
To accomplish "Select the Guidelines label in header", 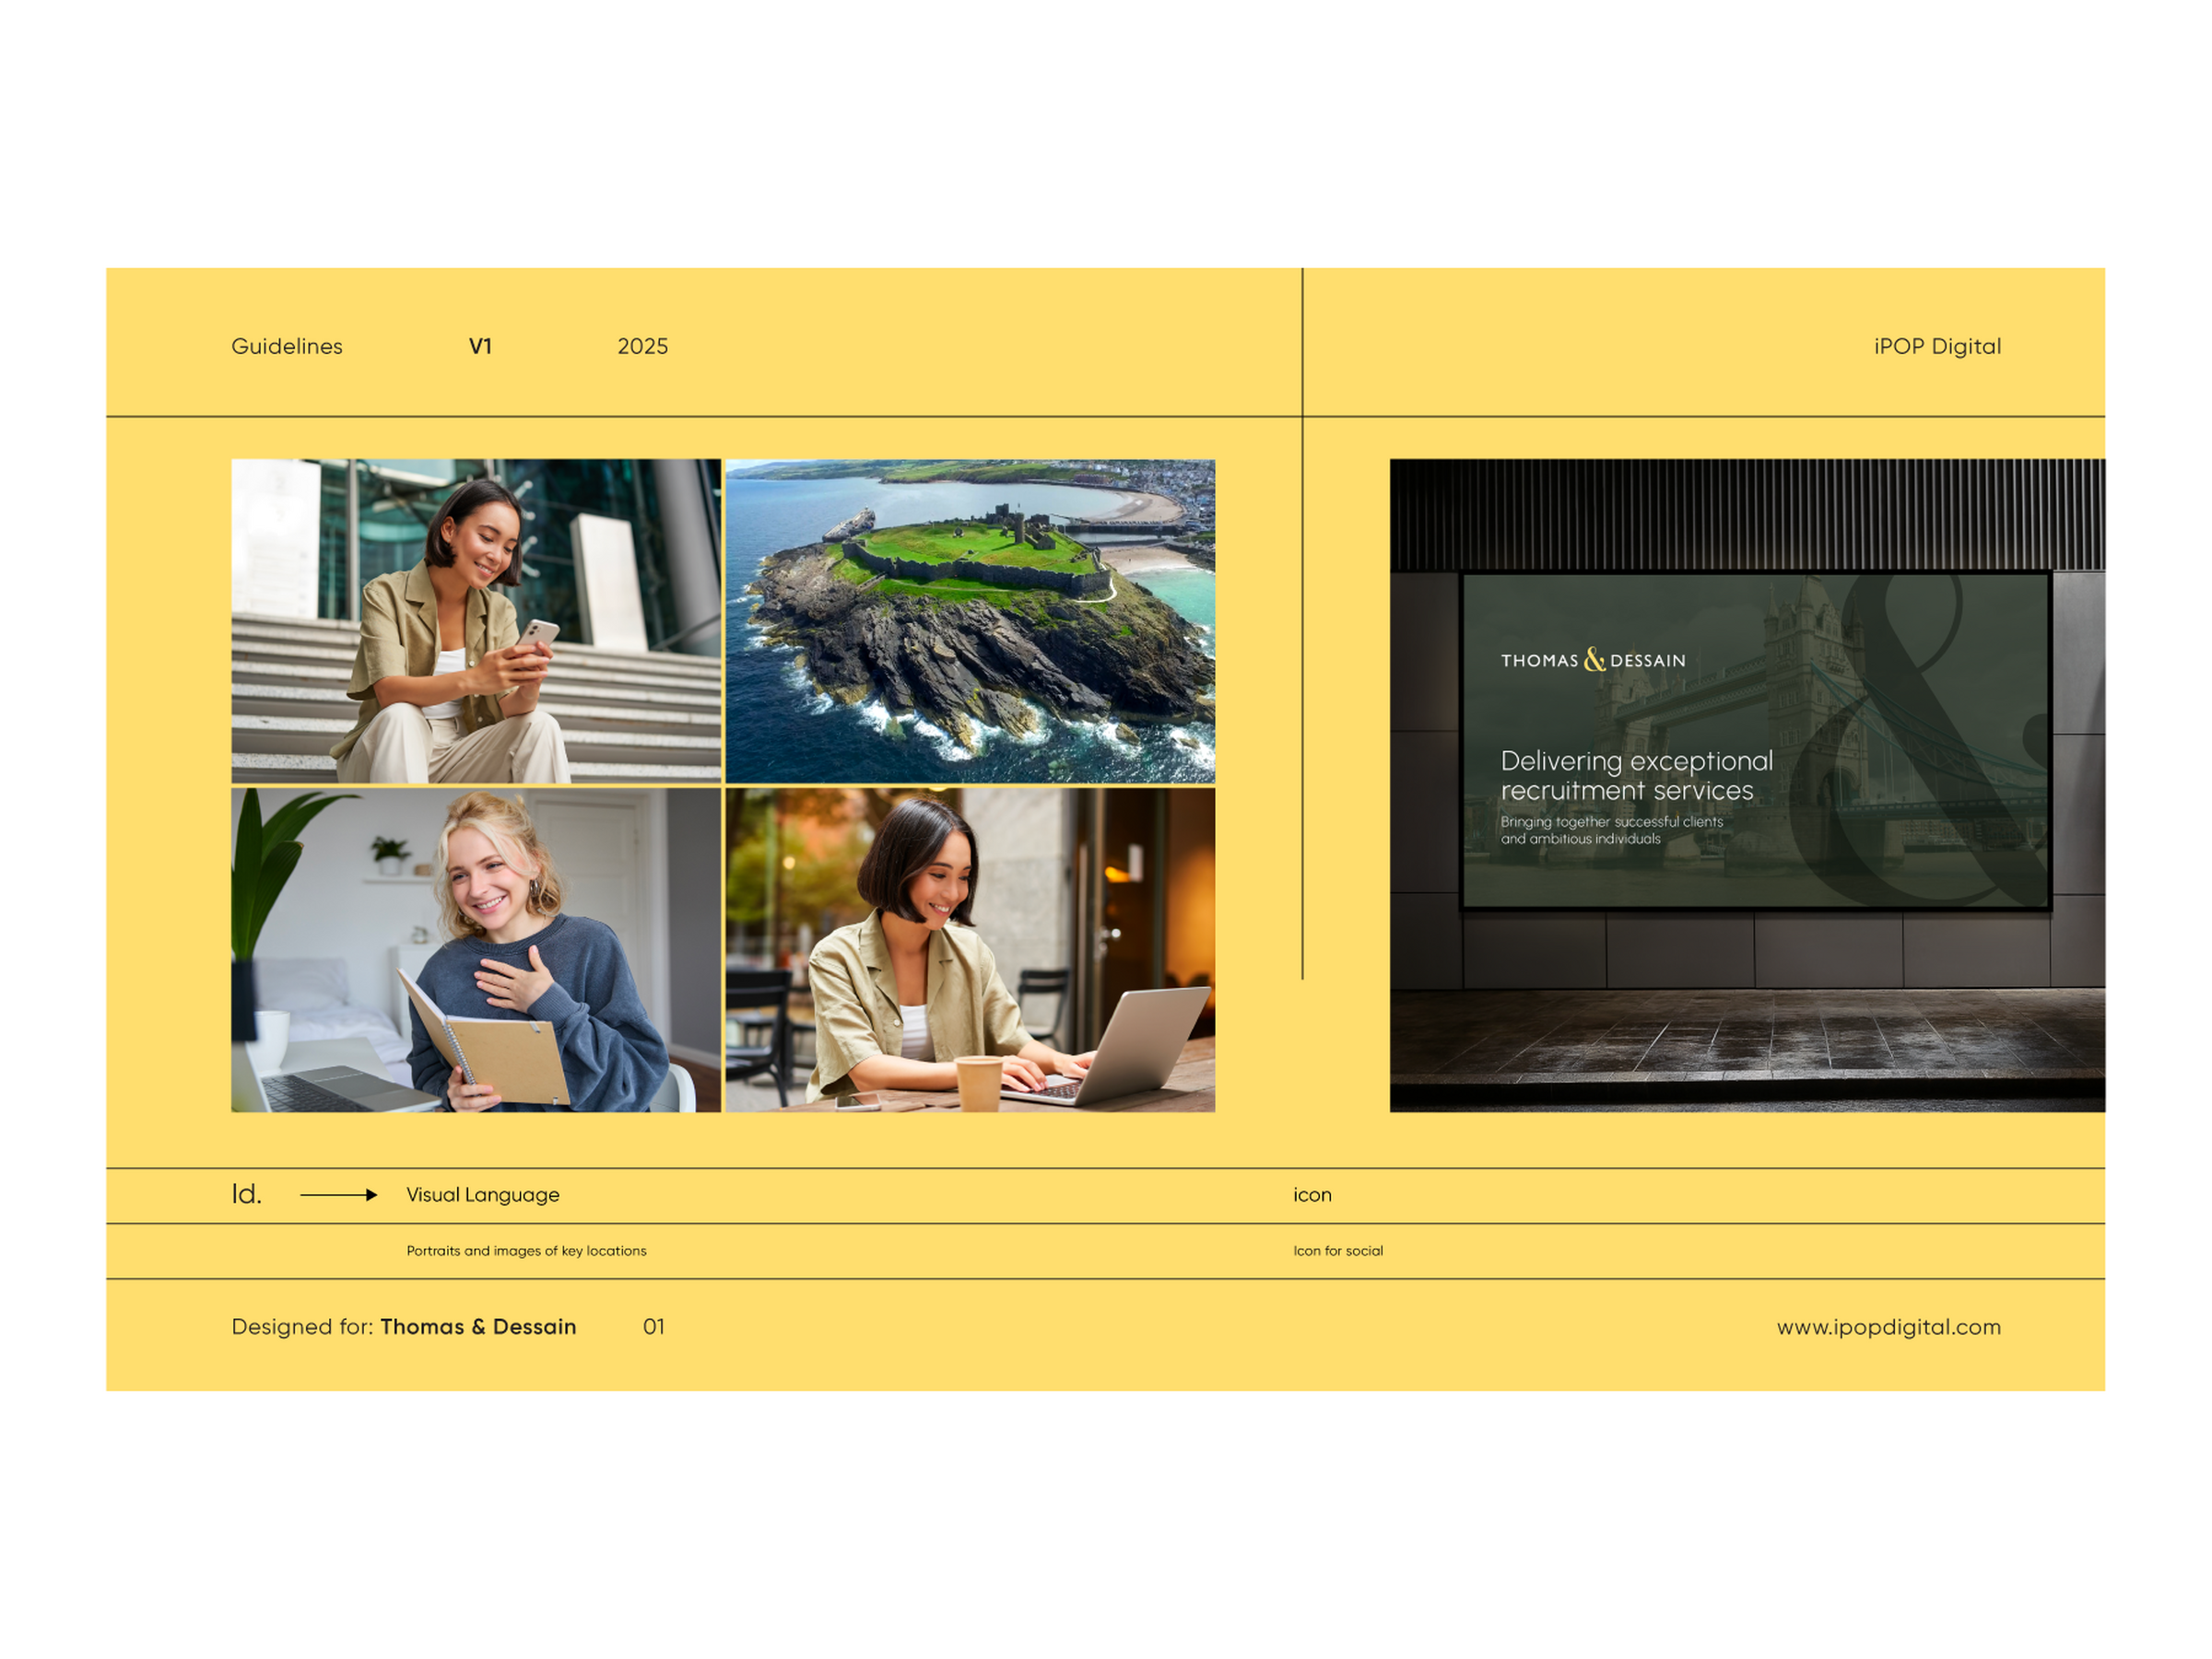I will (x=287, y=346).
